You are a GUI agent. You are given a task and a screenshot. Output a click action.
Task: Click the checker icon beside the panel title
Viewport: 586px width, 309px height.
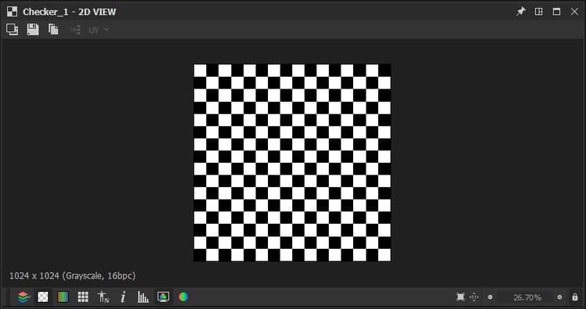point(12,12)
